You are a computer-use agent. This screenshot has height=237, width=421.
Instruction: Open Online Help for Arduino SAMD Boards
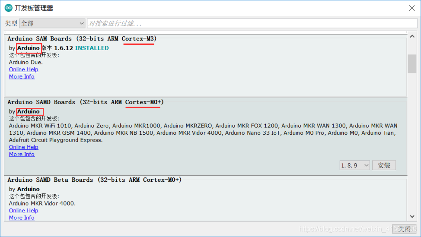(x=24, y=147)
